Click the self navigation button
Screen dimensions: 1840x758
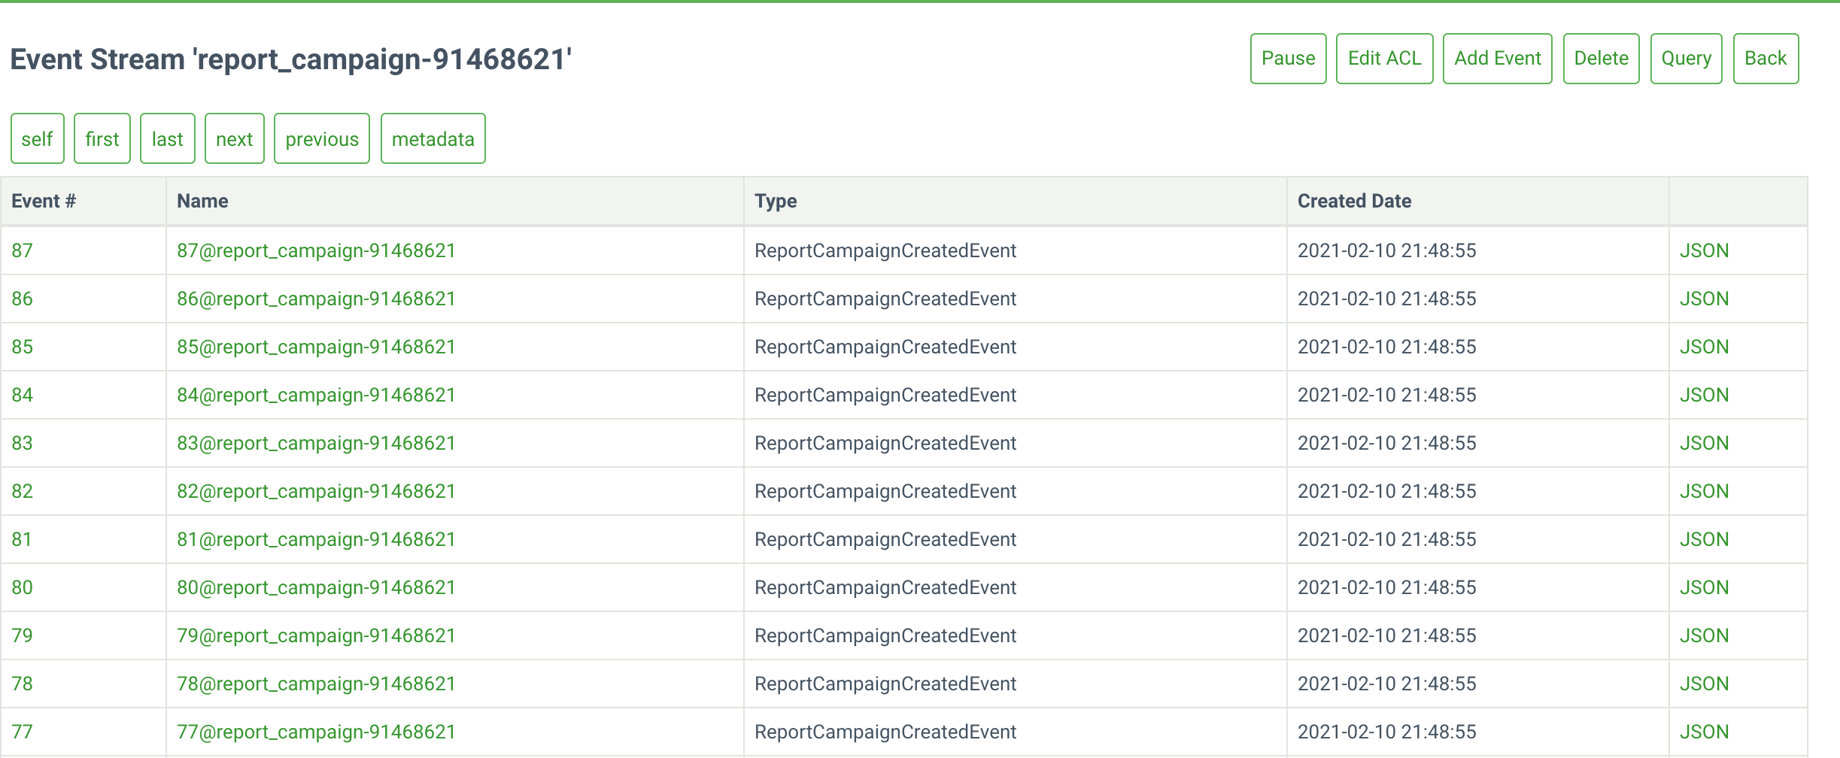[x=37, y=139]
